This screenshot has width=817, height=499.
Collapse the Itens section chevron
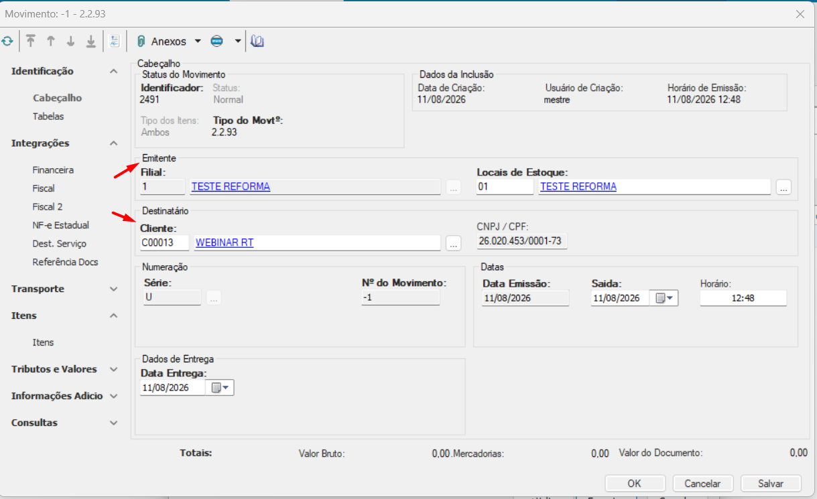click(x=113, y=315)
